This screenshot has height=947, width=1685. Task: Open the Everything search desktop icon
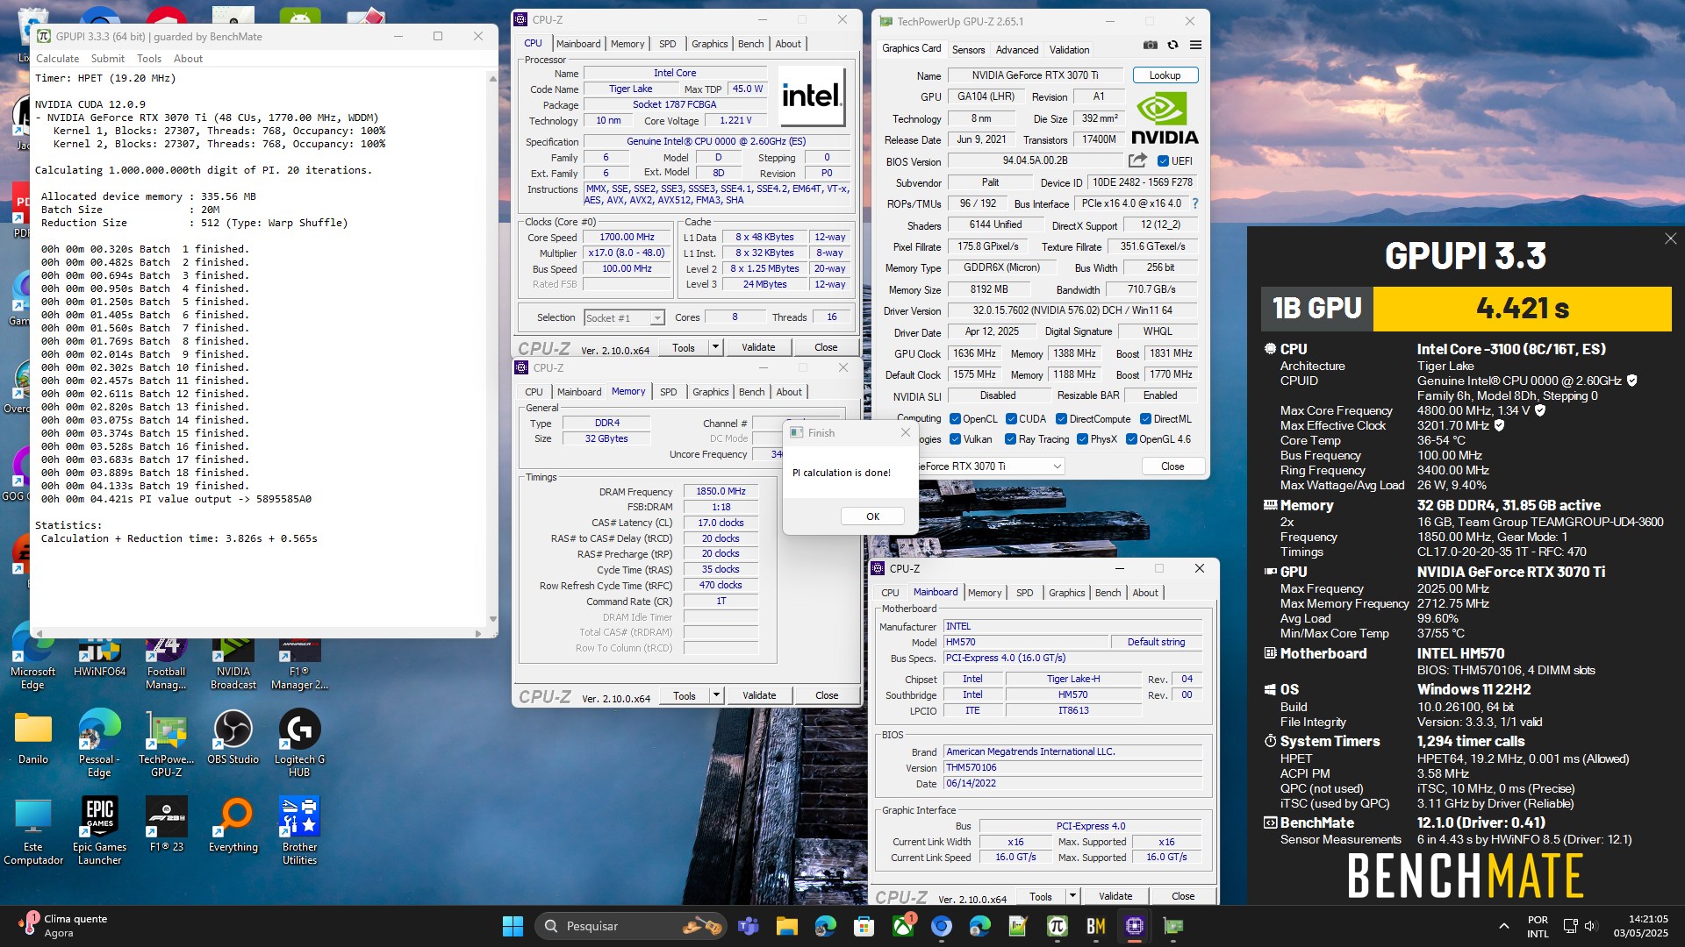point(233,824)
